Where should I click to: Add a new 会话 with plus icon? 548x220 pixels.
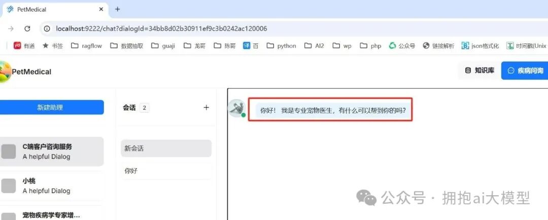(x=206, y=108)
